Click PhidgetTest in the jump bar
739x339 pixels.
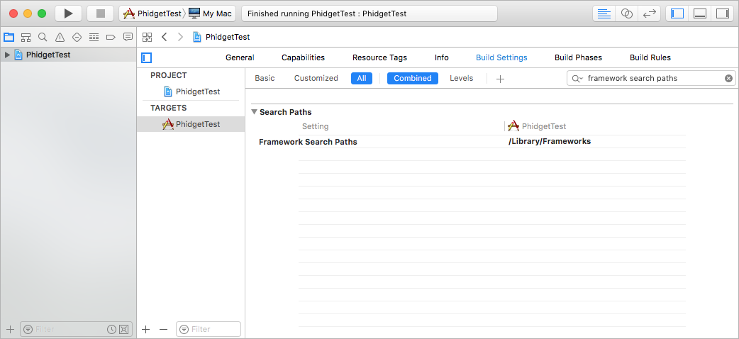click(x=221, y=38)
